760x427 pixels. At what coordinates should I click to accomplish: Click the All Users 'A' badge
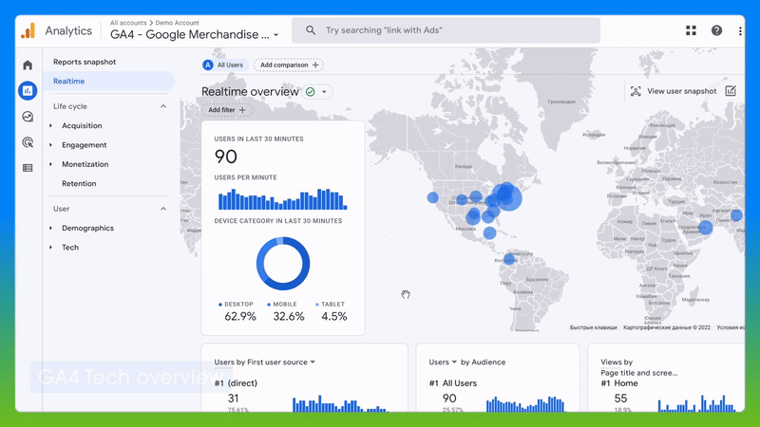point(208,65)
